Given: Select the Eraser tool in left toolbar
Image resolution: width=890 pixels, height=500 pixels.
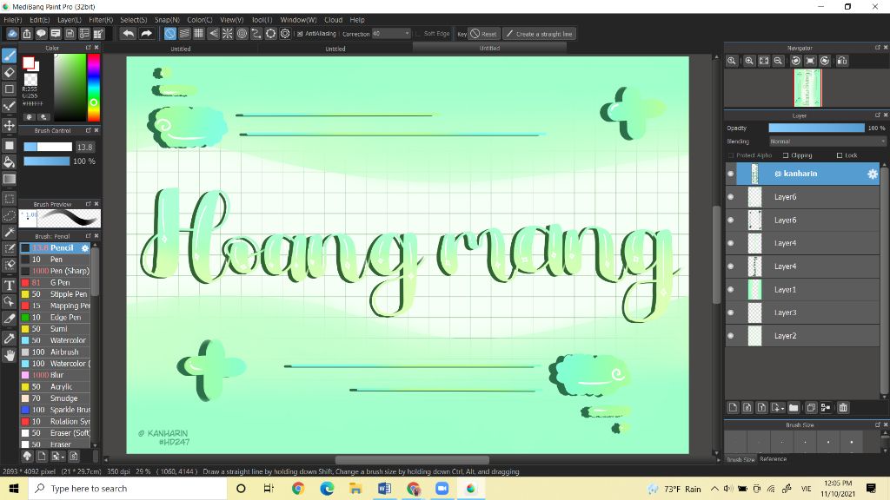Looking at the screenshot, I should point(9,72).
